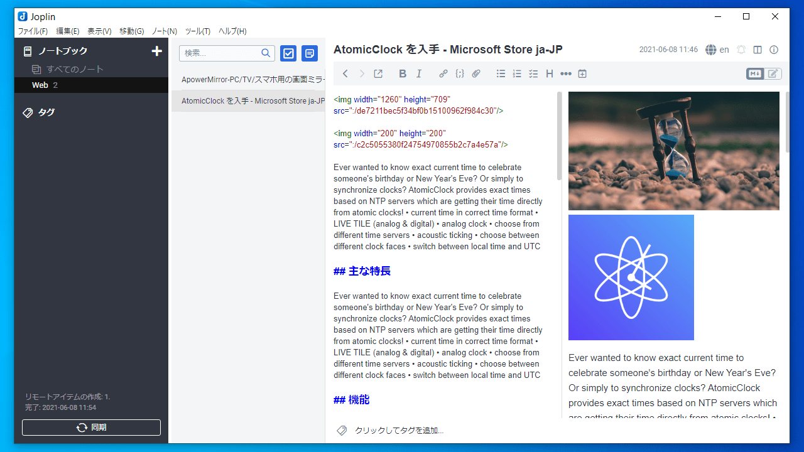Click the hourglass image in preview
This screenshot has height=452, width=804.
tap(674, 151)
